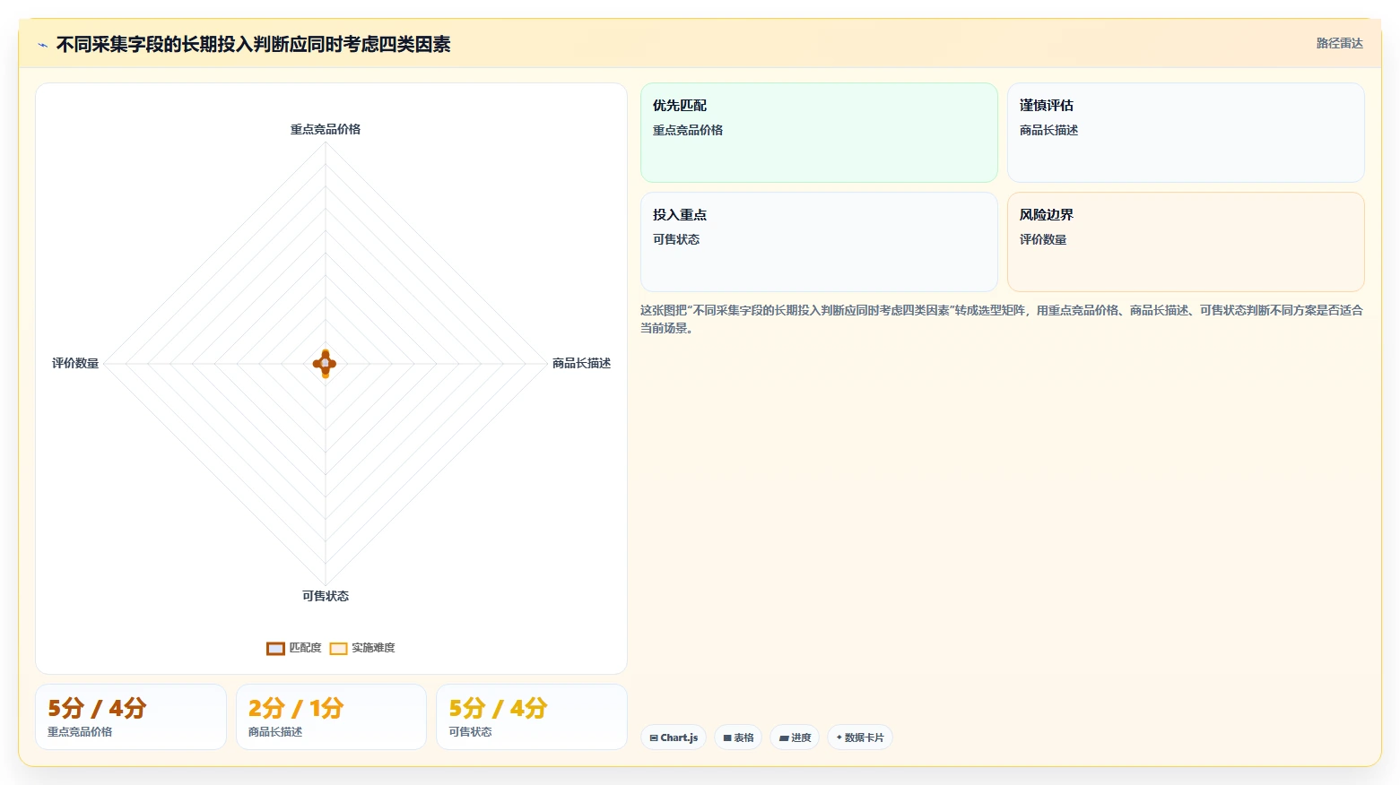
Task: Click the 重点竞品价格 radar axis label
Action: [326, 129]
